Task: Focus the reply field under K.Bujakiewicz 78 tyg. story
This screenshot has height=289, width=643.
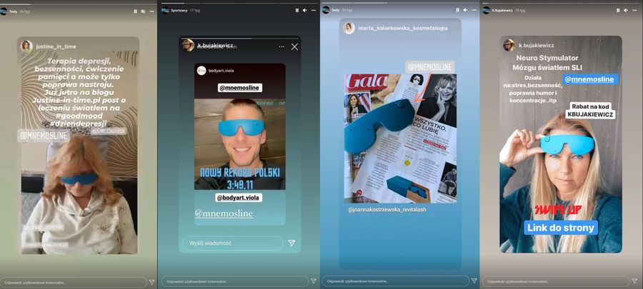Action: (x=556, y=281)
